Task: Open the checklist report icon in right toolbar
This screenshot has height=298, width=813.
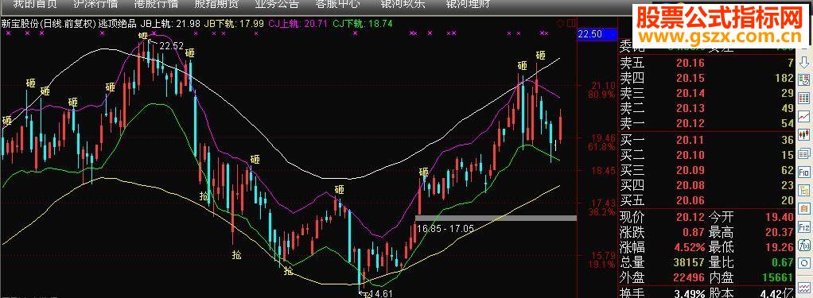Action: [804, 79]
